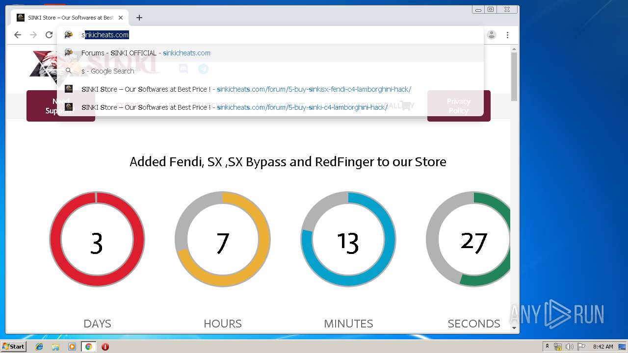This screenshot has height=353, width=628.
Task: Click the Show Desktop tray button
Action: [622, 347]
